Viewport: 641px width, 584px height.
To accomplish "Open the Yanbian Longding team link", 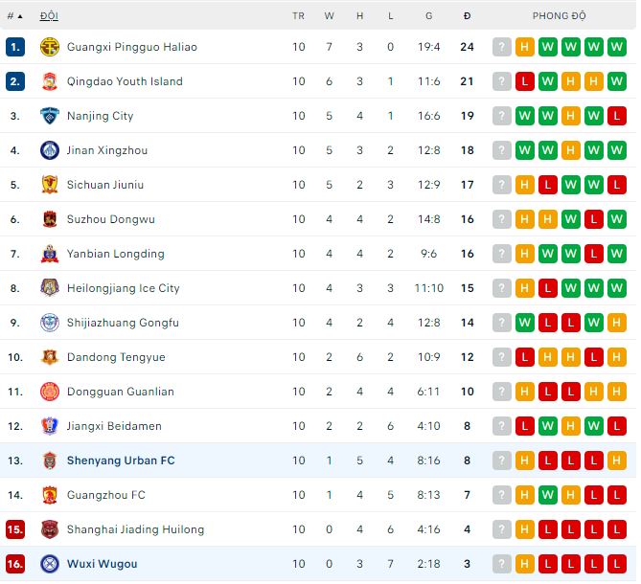I will click(x=115, y=254).
